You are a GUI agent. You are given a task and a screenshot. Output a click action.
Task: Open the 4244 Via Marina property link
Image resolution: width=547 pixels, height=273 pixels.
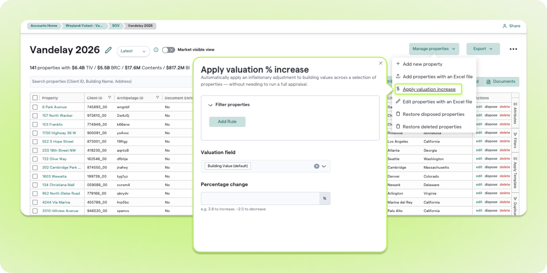(x=56, y=202)
